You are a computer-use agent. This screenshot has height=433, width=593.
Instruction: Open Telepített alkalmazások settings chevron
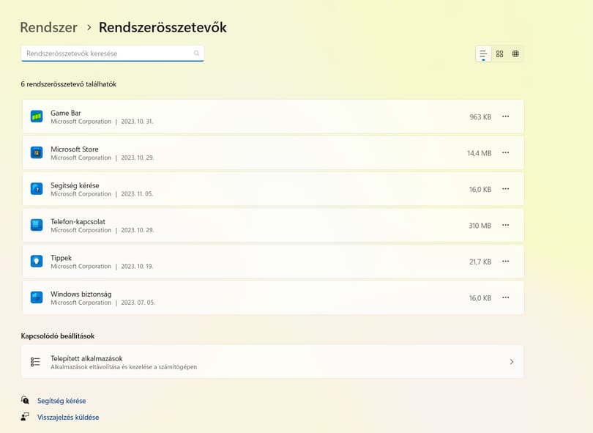tap(512, 362)
